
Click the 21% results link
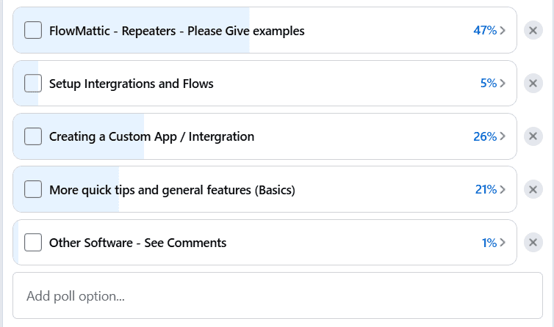[x=486, y=189]
